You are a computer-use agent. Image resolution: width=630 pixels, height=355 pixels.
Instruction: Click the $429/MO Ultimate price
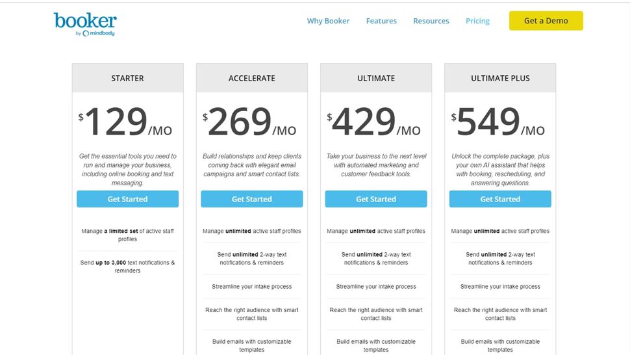pos(374,122)
